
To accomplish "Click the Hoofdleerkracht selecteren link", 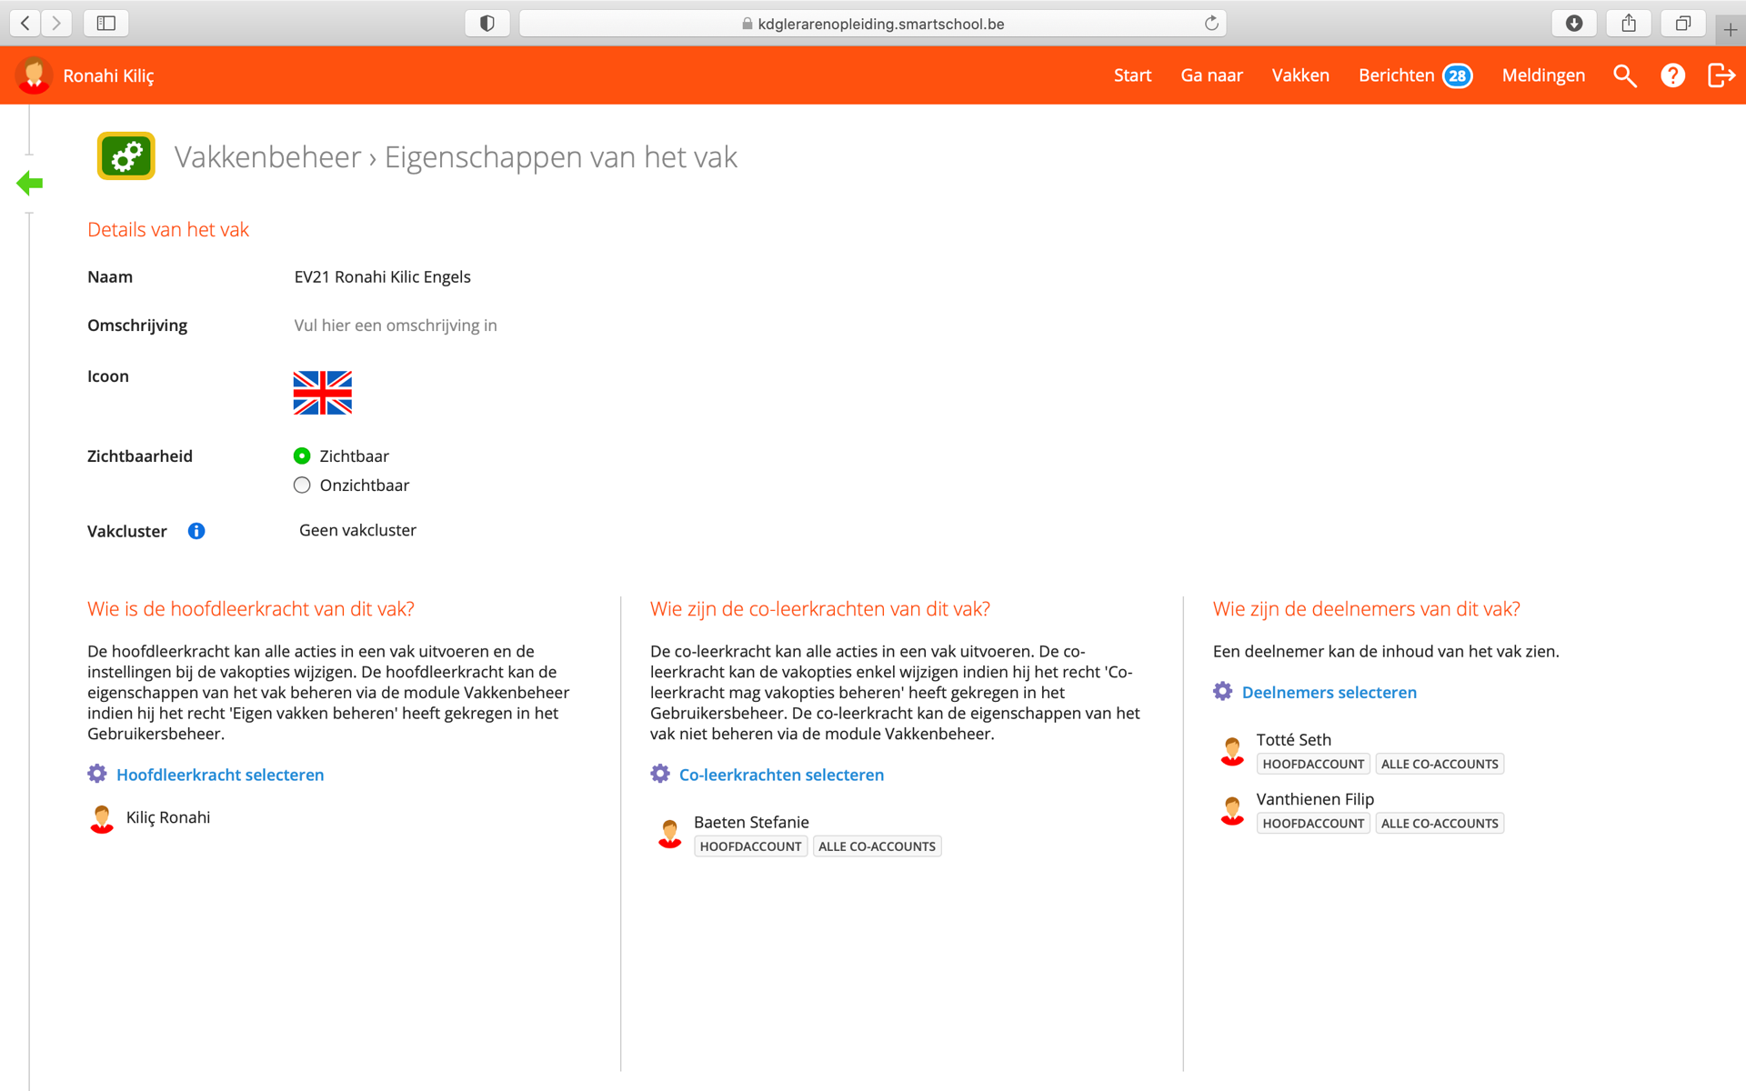I will [x=220, y=775].
